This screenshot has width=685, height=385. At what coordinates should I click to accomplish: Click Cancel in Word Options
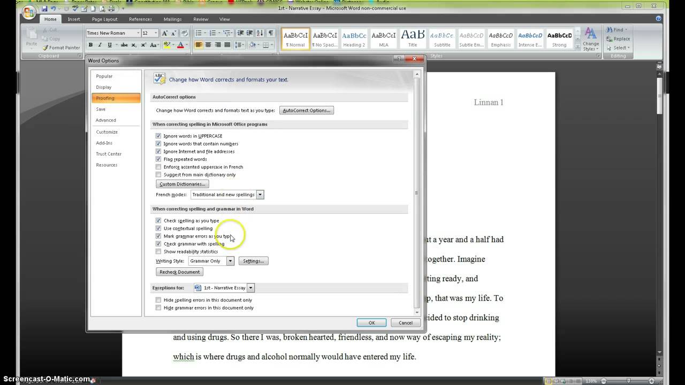click(406, 322)
